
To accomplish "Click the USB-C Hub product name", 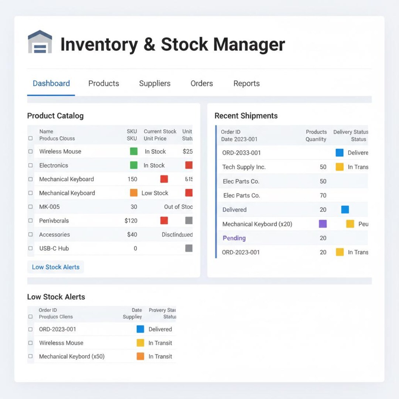I will tap(54, 248).
